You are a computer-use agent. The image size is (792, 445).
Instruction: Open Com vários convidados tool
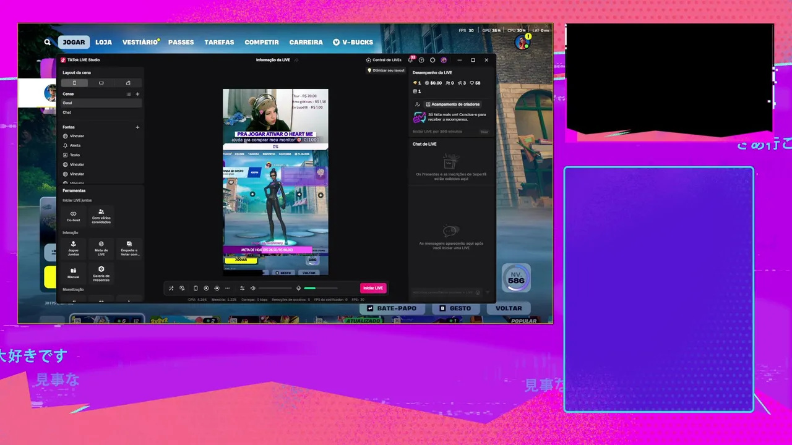click(x=101, y=216)
